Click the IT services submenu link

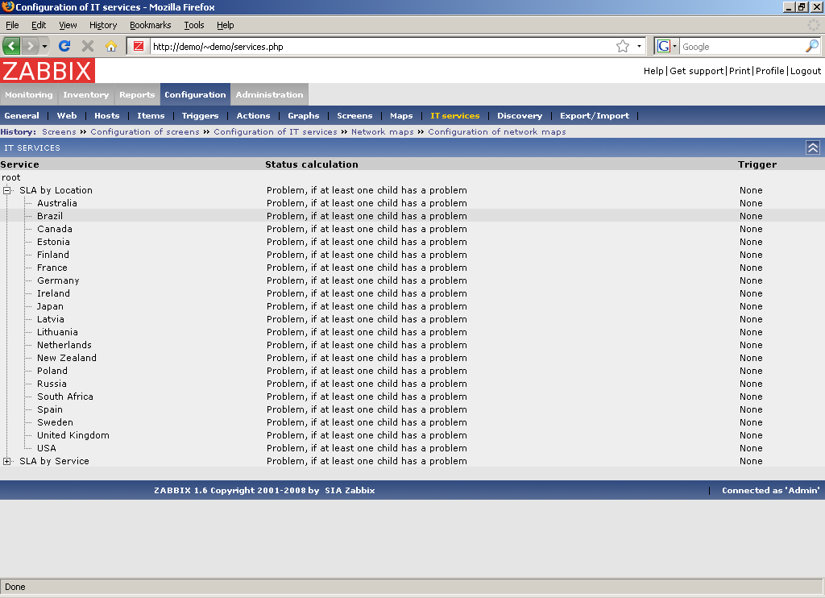pyautogui.click(x=455, y=116)
